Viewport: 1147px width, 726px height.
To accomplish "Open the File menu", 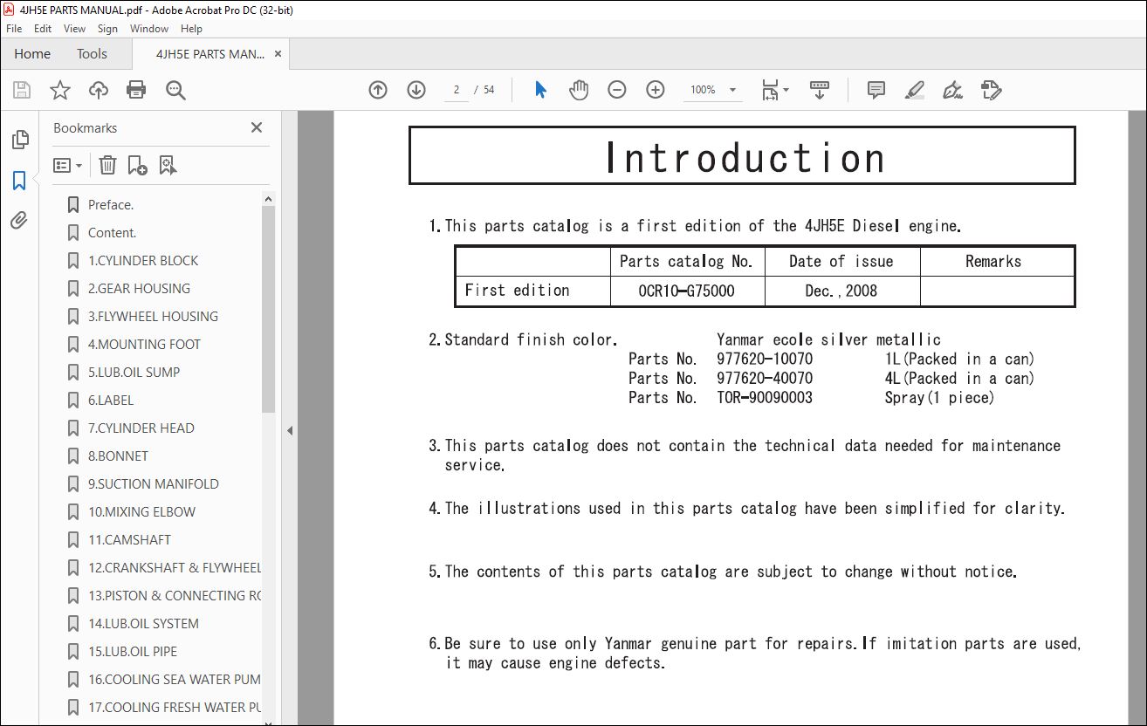I will [x=14, y=29].
